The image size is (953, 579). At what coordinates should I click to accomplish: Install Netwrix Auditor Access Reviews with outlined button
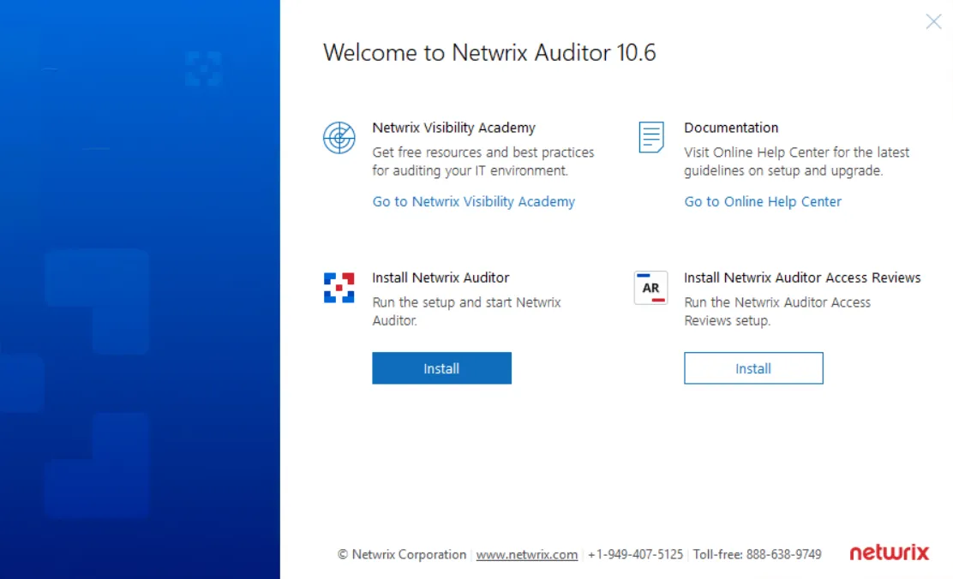pyautogui.click(x=753, y=368)
